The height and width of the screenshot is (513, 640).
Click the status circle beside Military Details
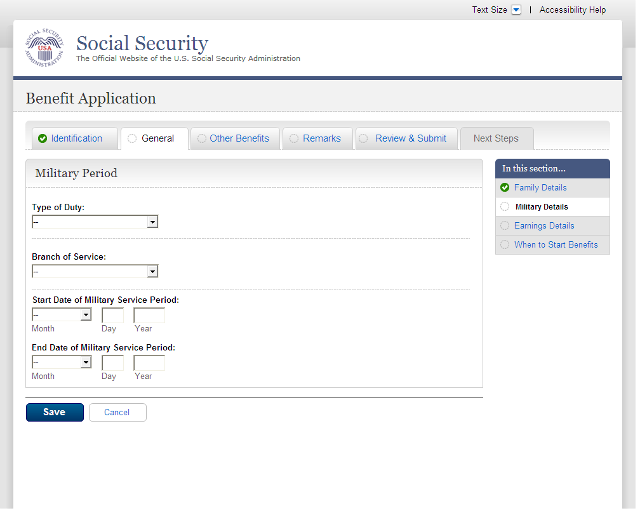pyautogui.click(x=505, y=206)
